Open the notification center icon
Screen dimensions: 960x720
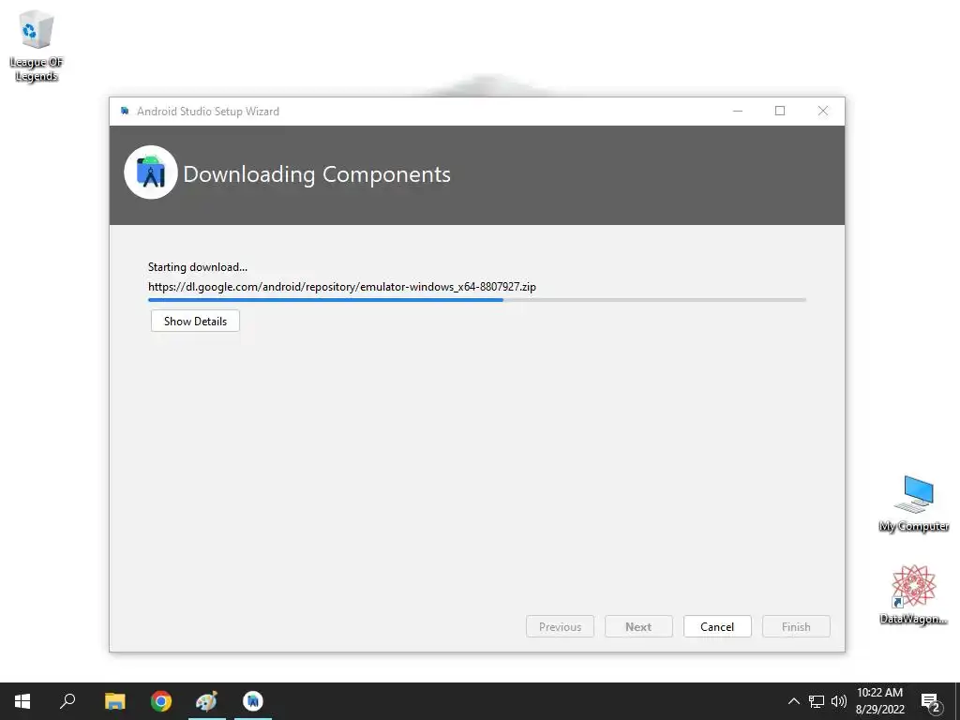[x=931, y=702]
